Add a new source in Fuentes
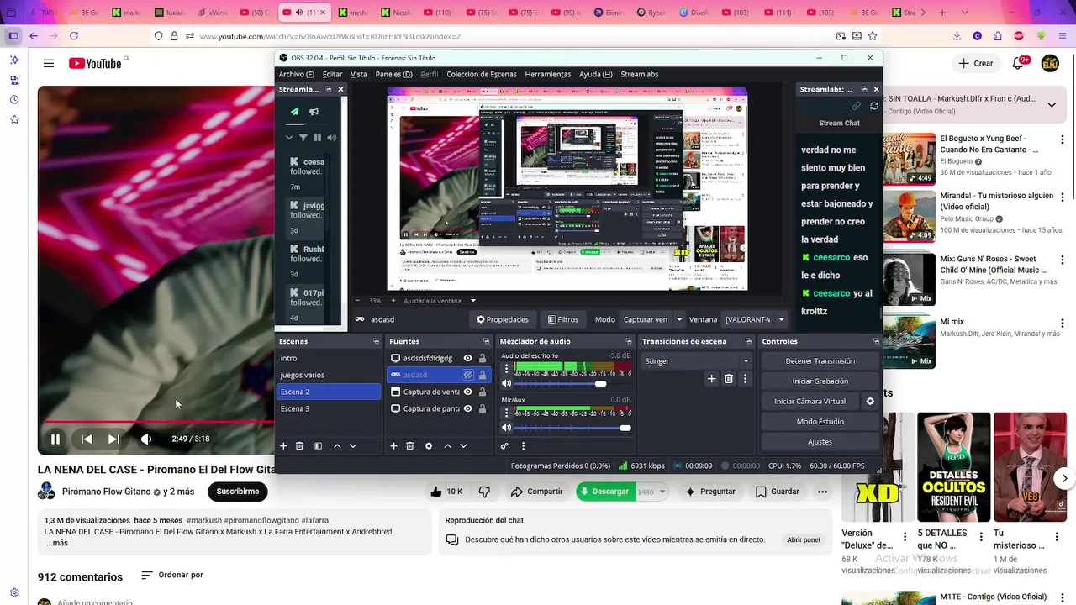The height and width of the screenshot is (605, 1076). click(393, 446)
